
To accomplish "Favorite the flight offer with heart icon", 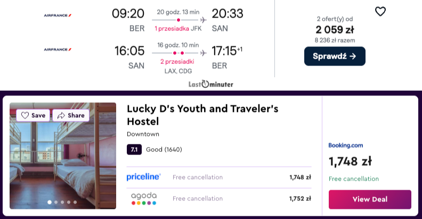I will tap(380, 11).
